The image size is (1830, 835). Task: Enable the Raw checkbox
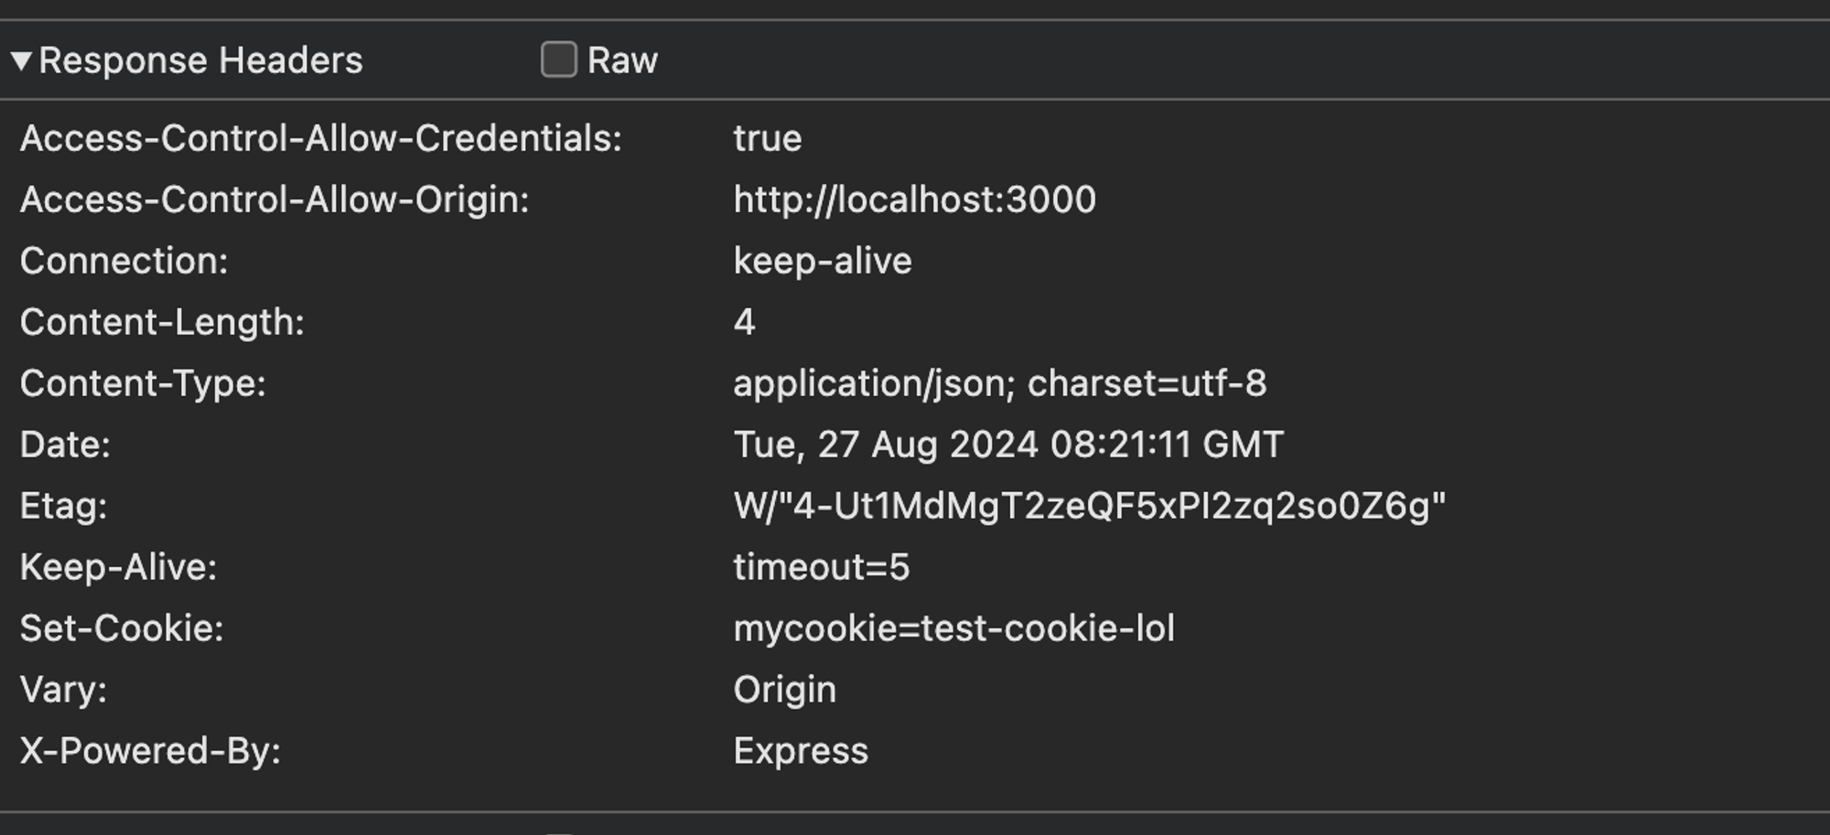coord(558,60)
